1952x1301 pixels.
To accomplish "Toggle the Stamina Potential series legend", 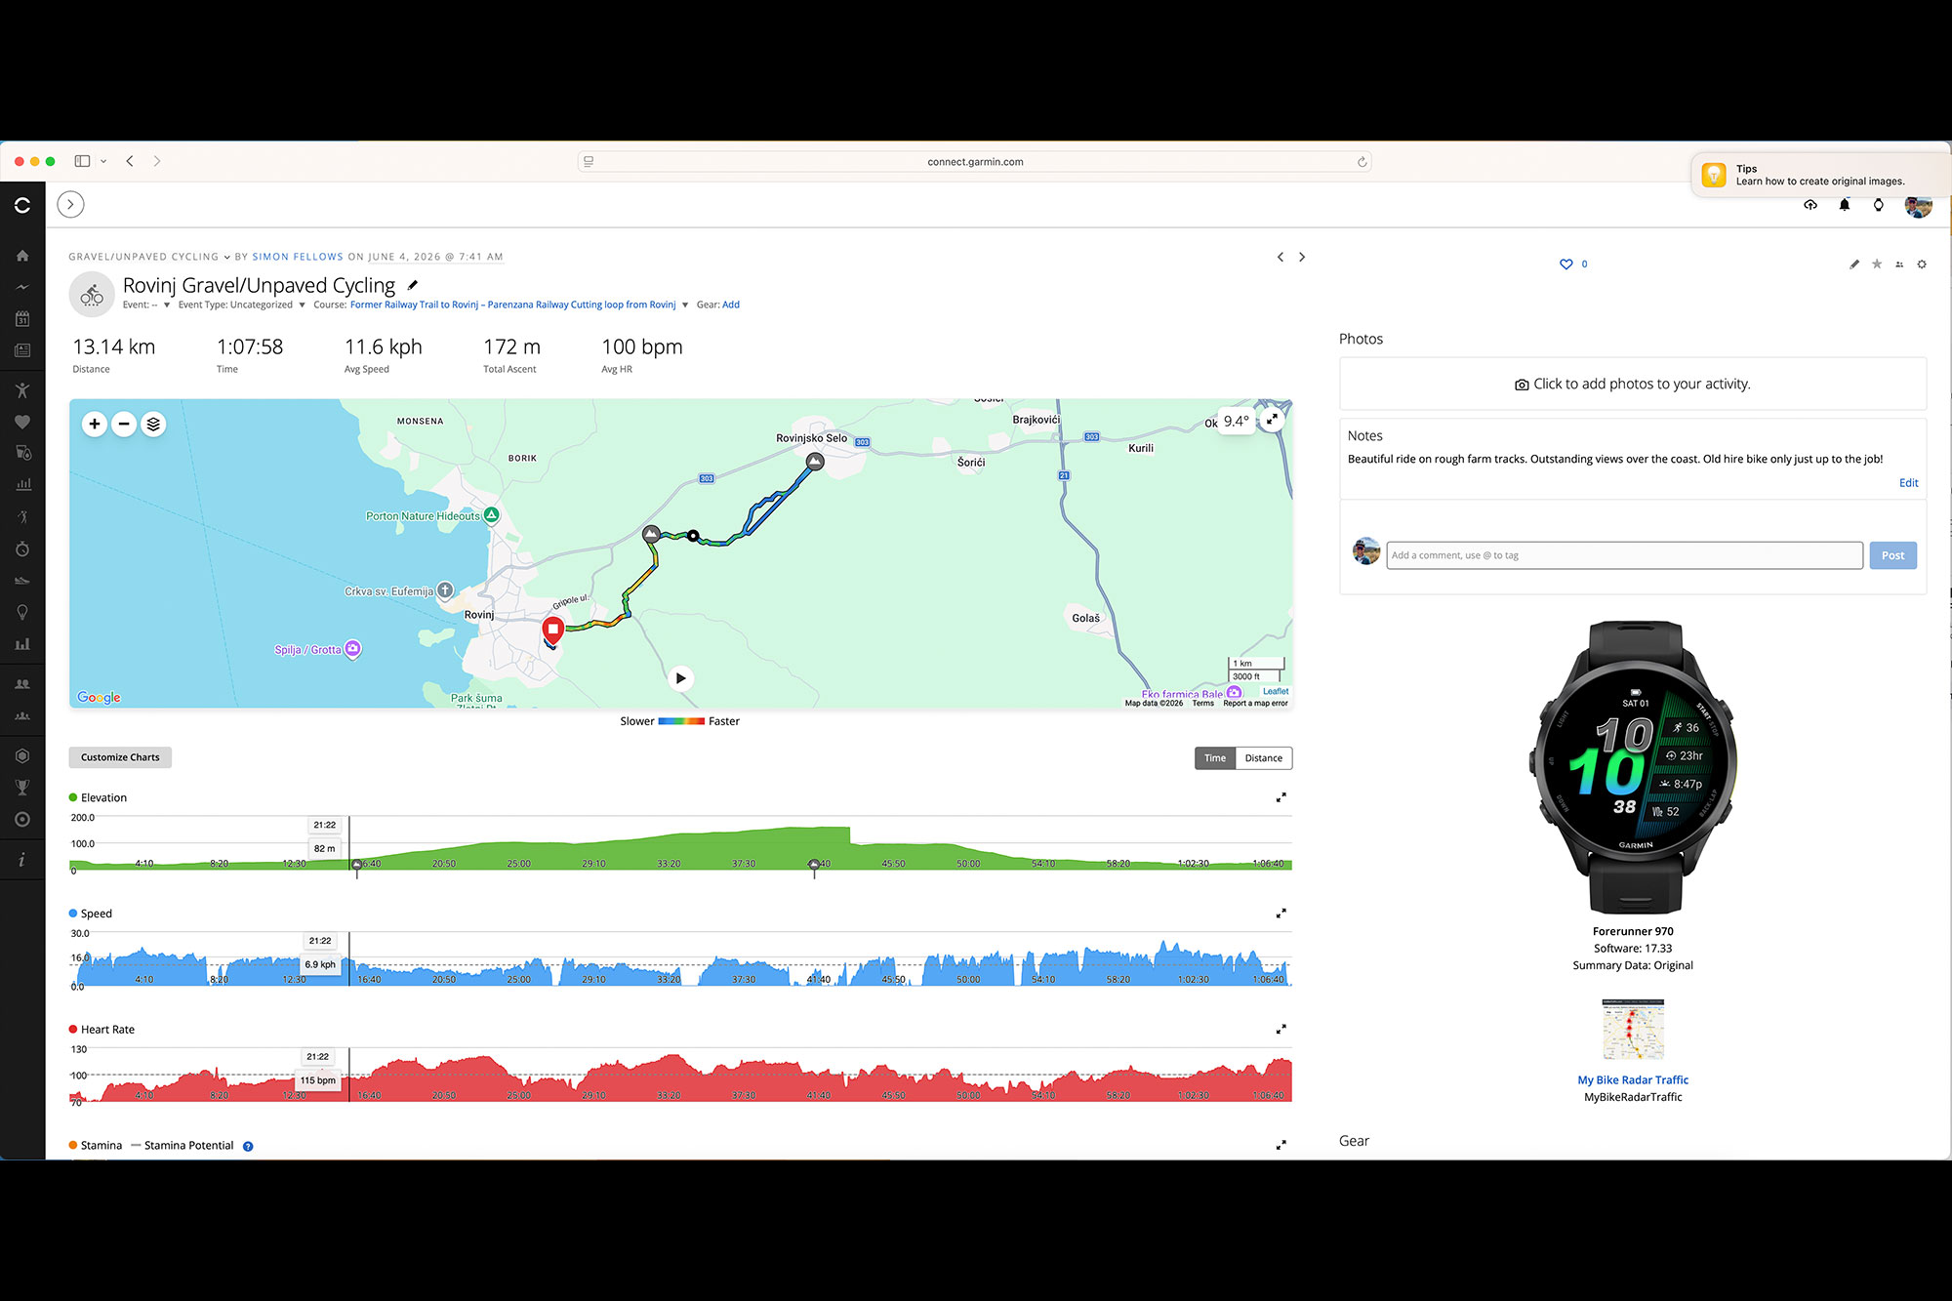I will pyautogui.click(x=183, y=1146).
